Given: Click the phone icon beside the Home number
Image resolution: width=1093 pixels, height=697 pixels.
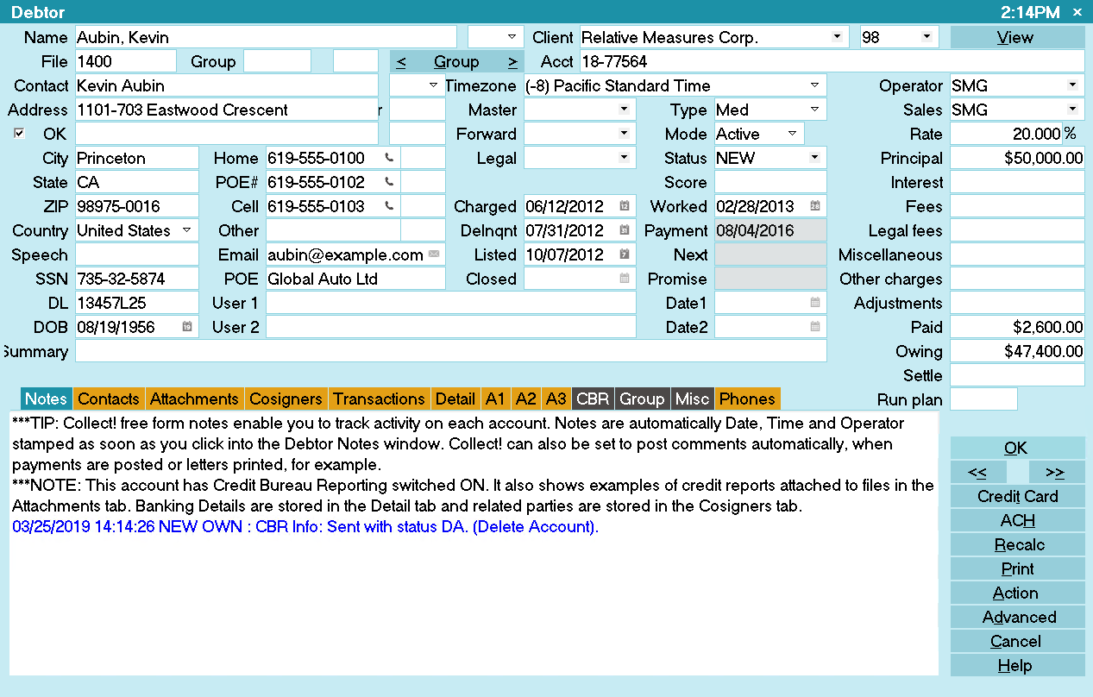Looking at the screenshot, I should pos(389,158).
